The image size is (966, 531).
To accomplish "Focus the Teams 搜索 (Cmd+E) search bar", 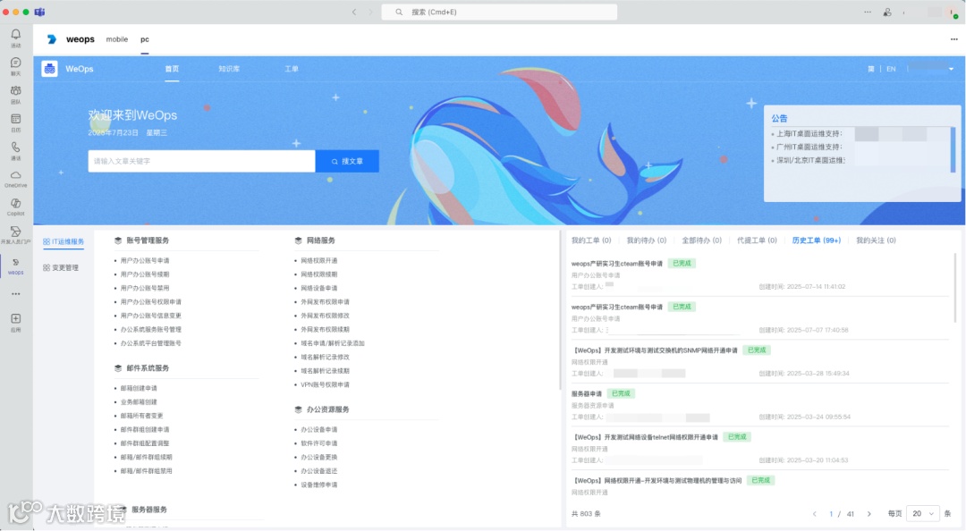I will click(499, 12).
